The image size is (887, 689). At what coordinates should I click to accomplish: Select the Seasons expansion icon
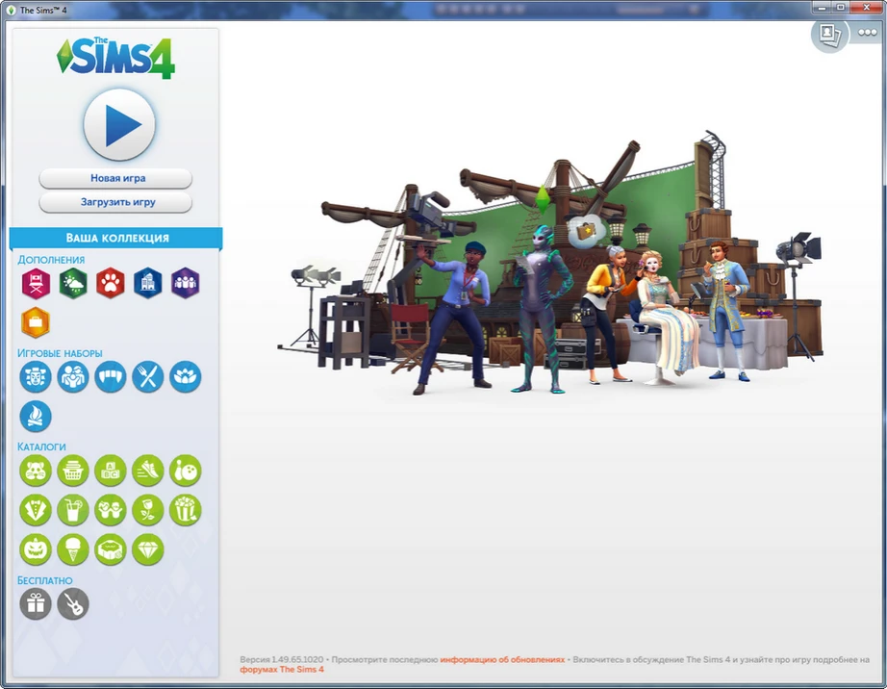coord(73,284)
